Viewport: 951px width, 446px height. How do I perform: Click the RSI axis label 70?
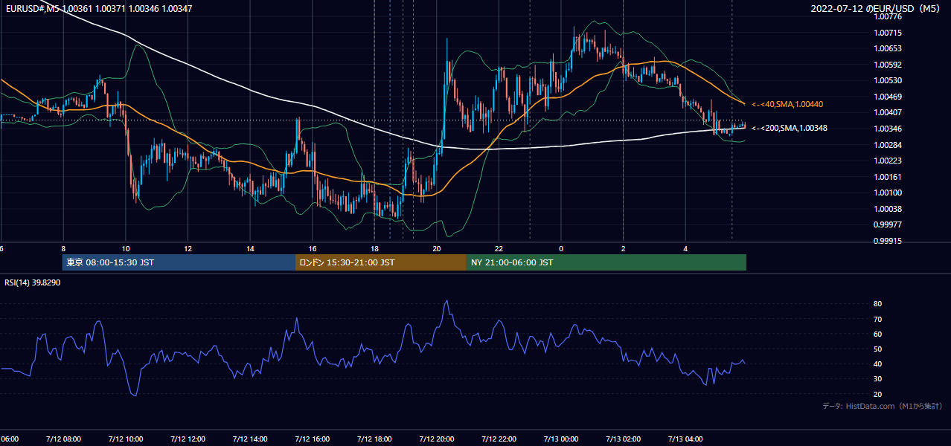878,319
